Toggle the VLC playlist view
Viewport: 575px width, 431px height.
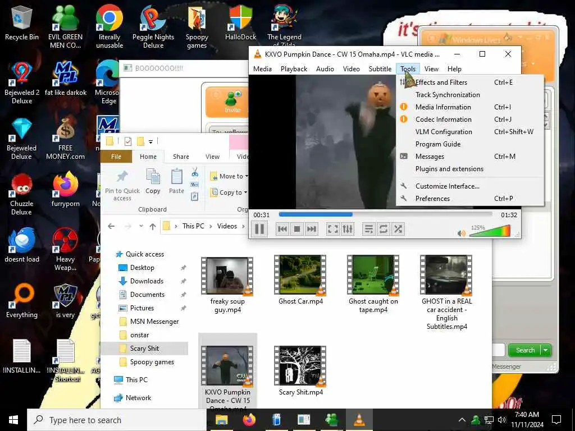point(369,229)
